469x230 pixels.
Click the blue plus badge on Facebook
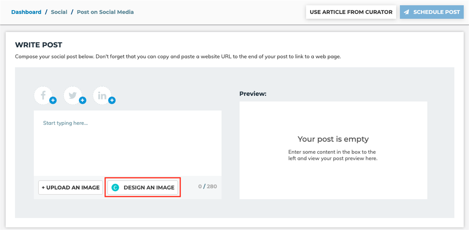click(x=53, y=101)
